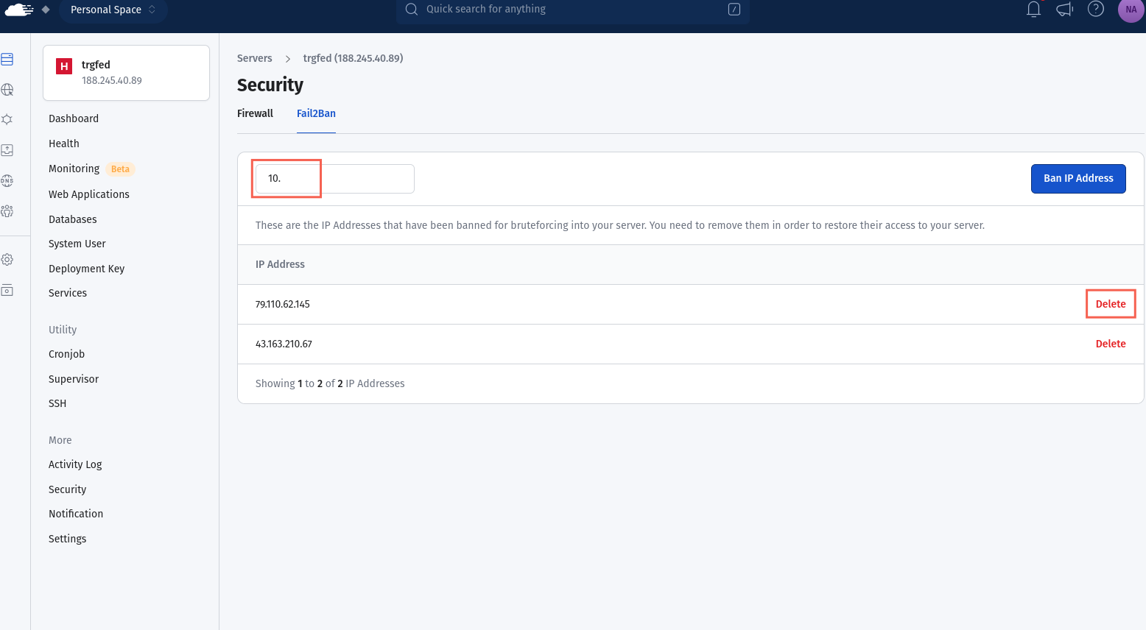1146x630 pixels.
Task: Go to Servers breadcrumb link
Action: tap(254, 58)
